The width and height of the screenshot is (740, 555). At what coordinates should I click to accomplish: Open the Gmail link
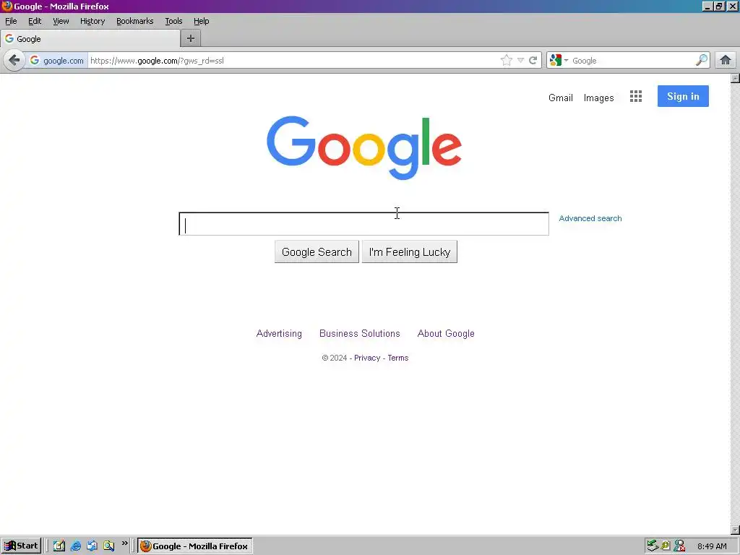(561, 98)
